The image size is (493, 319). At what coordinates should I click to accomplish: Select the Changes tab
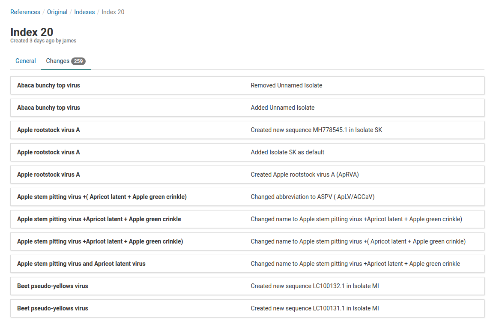58,61
